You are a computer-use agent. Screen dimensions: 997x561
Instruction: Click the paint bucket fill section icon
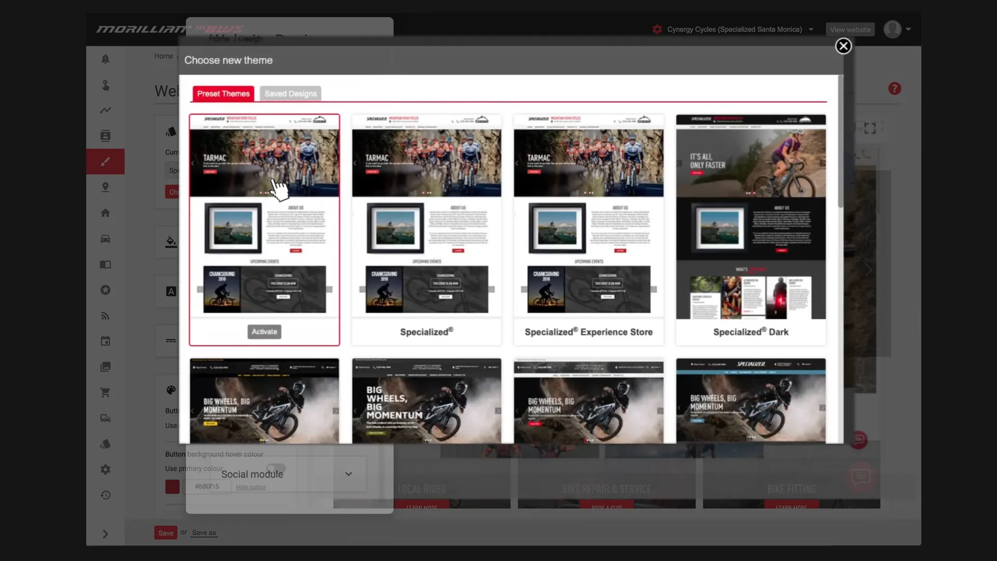pos(171,242)
